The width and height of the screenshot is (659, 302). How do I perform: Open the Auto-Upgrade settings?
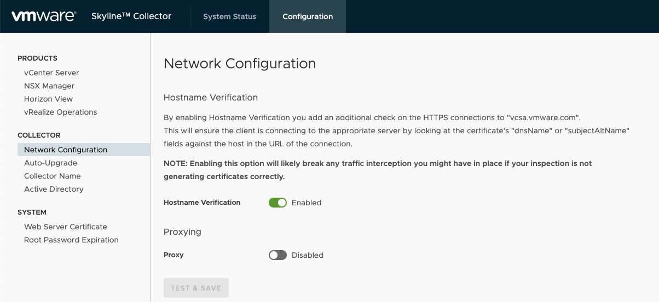(50, 163)
